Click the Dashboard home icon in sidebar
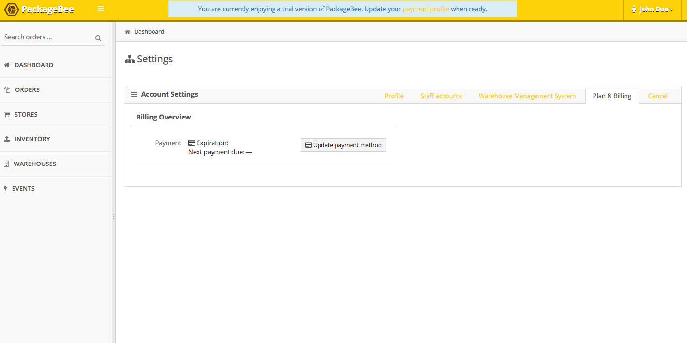687x343 pixels. (7, 65)
